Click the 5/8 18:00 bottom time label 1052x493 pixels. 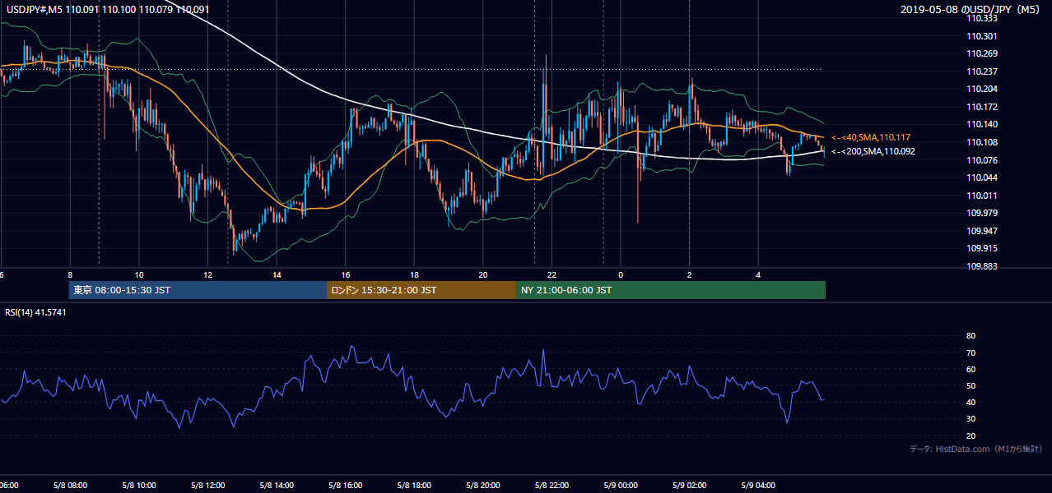pos(412,486)
